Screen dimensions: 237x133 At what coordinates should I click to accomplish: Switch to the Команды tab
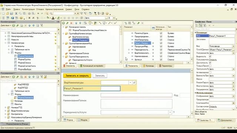point(148,66)
